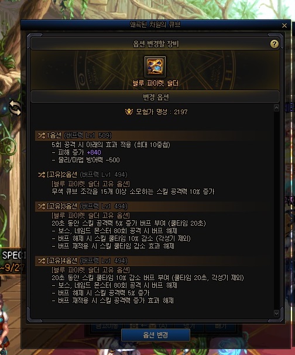Viewport: 295px width, 355px height.
Task: Click the option list scrollbar track
Action: (x=276, y=210)
